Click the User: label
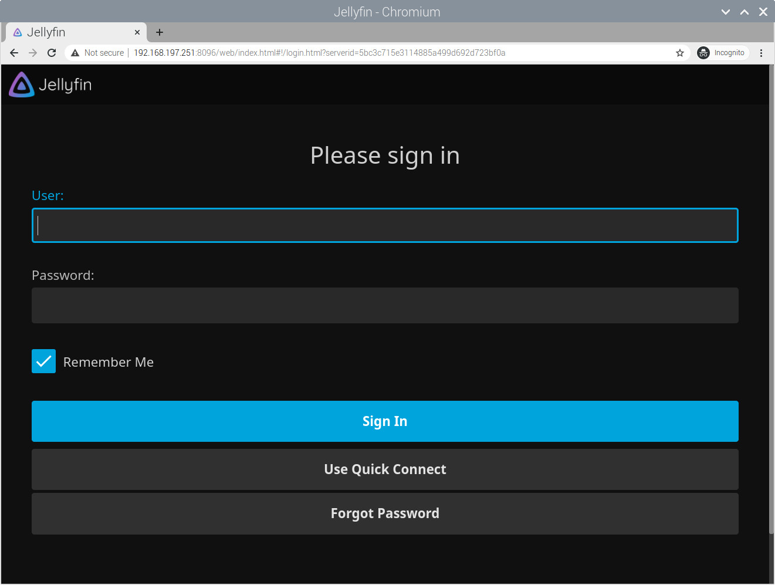 (48, 195)
